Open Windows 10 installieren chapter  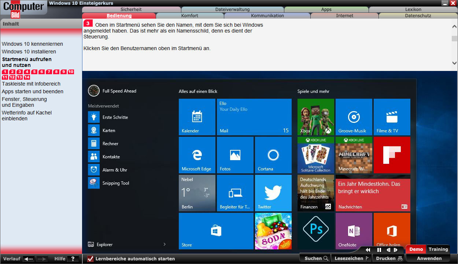[29, 52]
